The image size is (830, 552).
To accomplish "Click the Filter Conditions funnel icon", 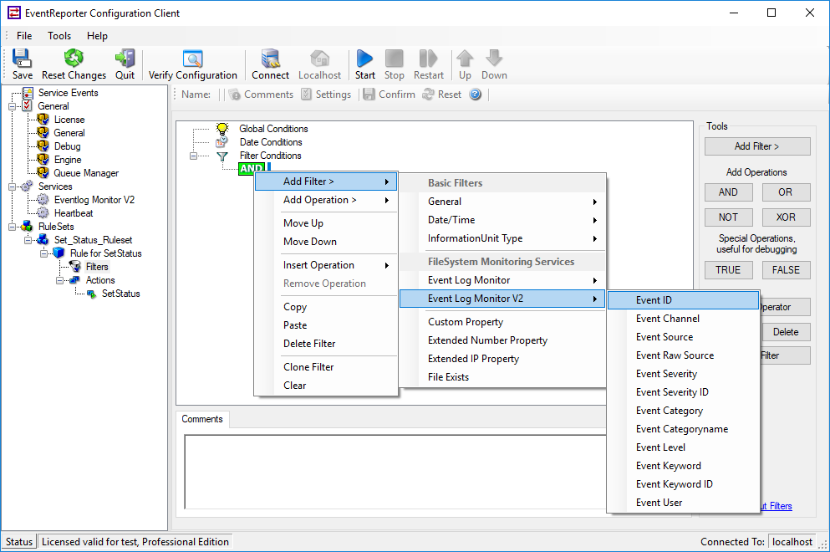I will [222, 156].
